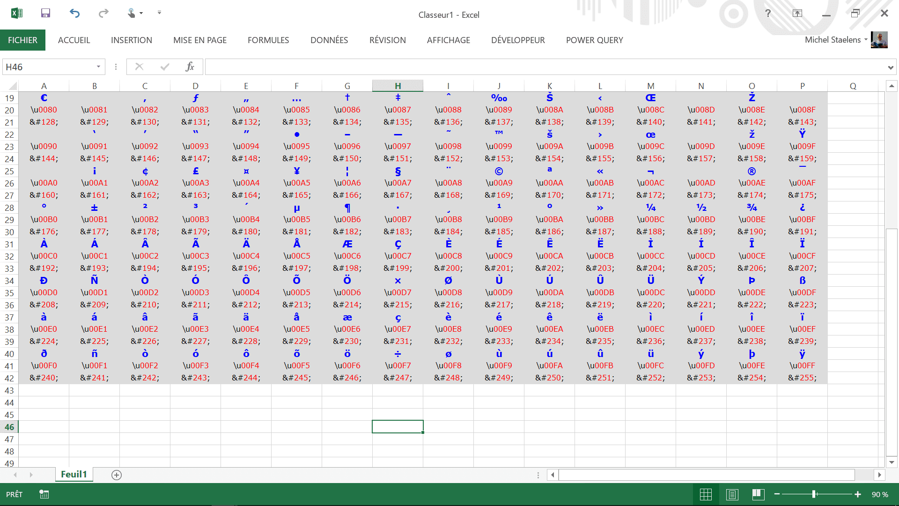Add a new sheet with plus icon
Image resolution: width=899 pixels, height=506 pixels.
pyautogui.click(x=117, y=475)
